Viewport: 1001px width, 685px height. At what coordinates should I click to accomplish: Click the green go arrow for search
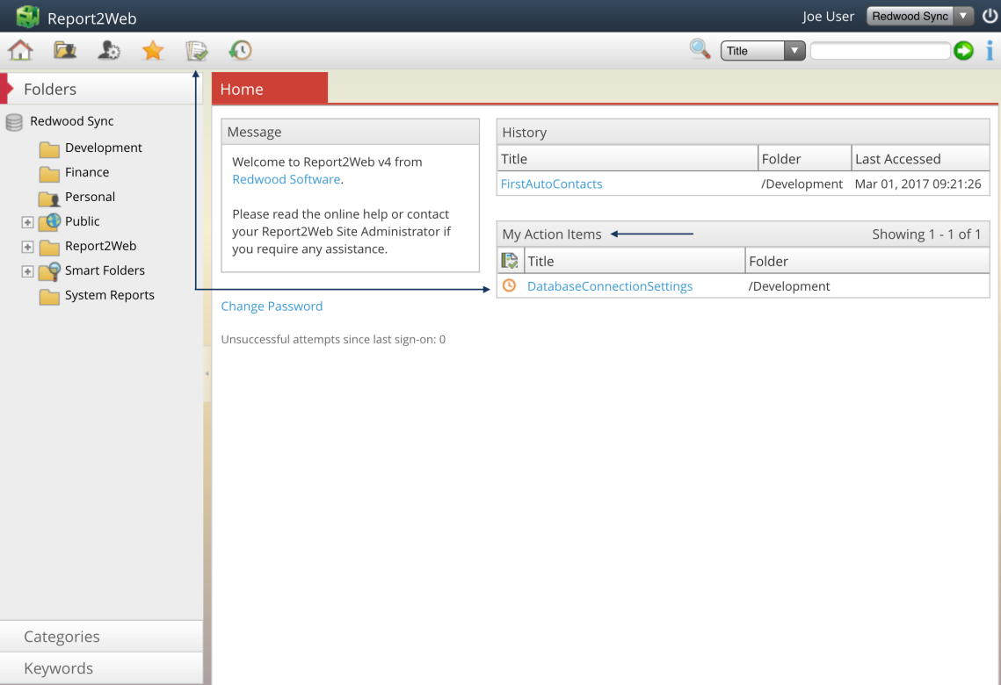(x=963, y=50)
